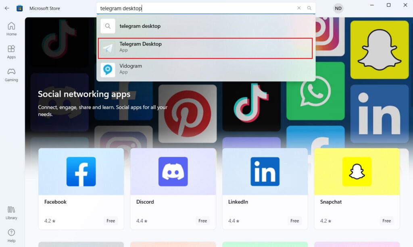413x247 pixels.
Task: Click the large LinkedIn logo in banner
Action: (380, 114)
